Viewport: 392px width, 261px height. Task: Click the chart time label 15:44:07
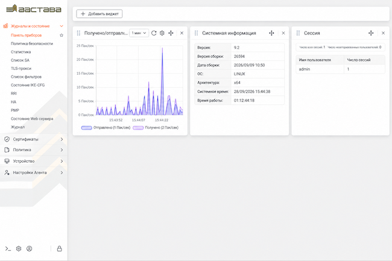139,120
